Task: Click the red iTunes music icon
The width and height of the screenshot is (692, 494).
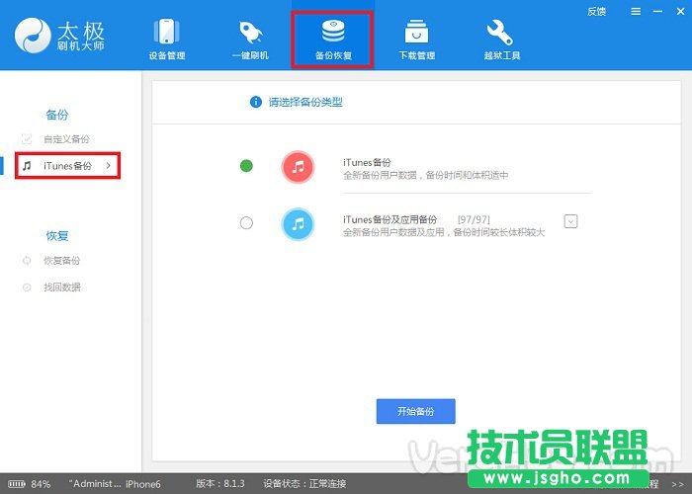Action: click(x=298, y=167)
